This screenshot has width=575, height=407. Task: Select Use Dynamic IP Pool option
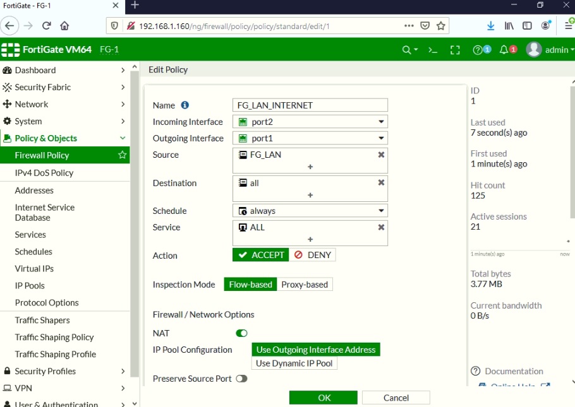pos(294,363)
